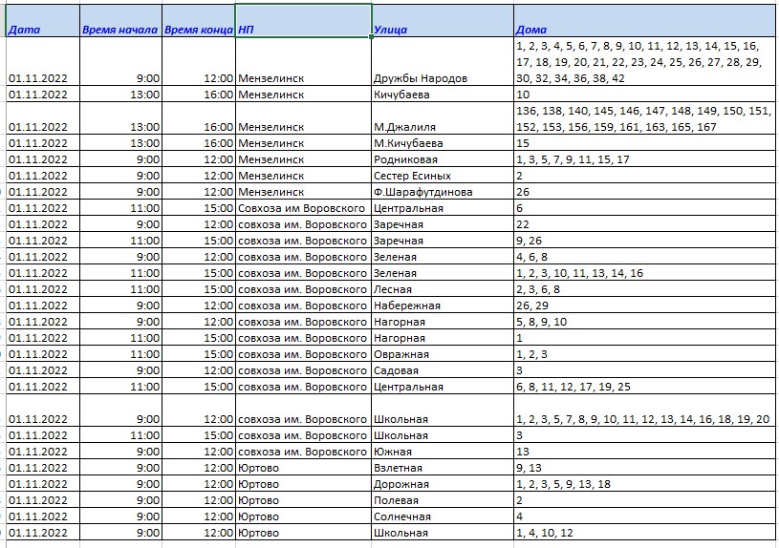Click the 'Сестер Есиных' cell
The height and width of the screenshot is (548, 779).
(x=441, y=176)
